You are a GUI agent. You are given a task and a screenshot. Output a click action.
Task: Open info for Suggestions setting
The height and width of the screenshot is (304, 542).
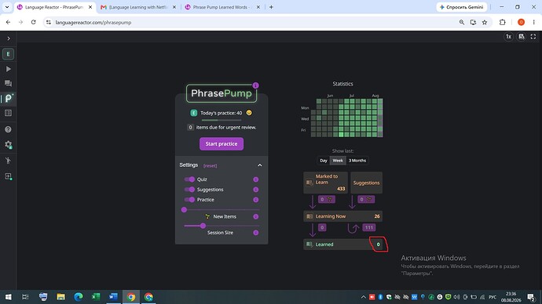(256, 190)
